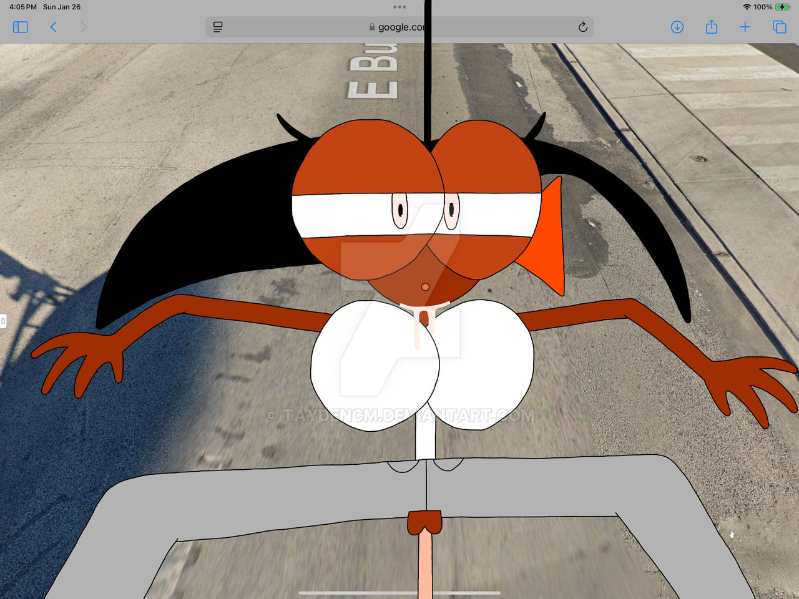This screenshot has width=799, height=599.
Task: Go forward to the next page
Action: click(84, 27)
